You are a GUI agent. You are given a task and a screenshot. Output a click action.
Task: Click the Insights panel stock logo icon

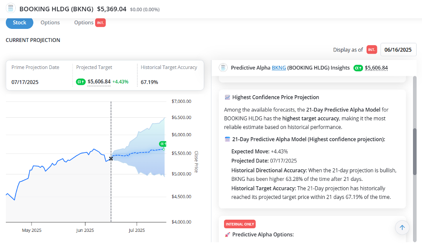point(223,68)
